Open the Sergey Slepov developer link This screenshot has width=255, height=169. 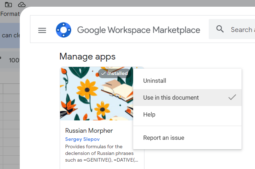pyautogui.click(x=82, y=139)
